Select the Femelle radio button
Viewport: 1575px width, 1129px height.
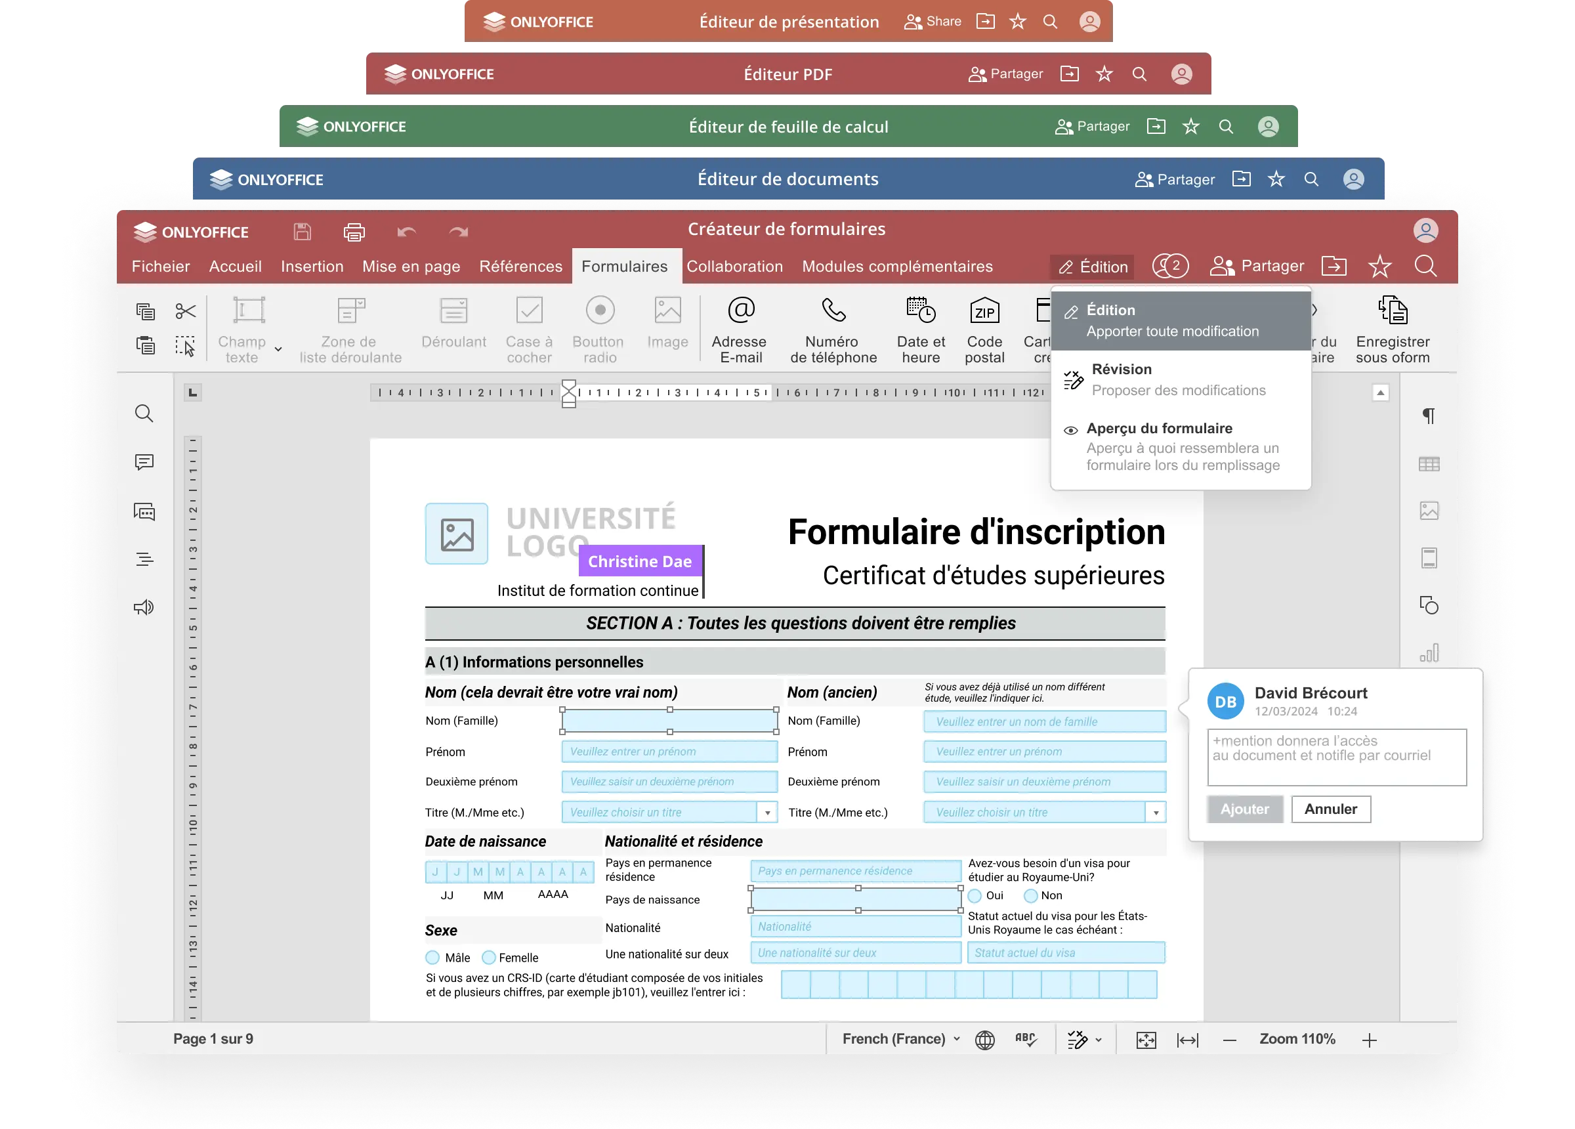489,958
